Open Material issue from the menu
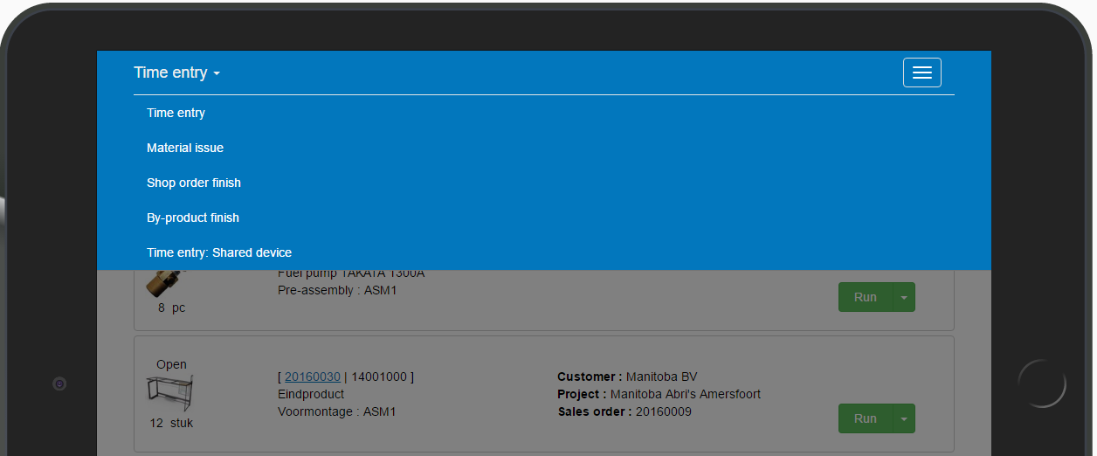Screen dimensions: 1097x456 click(185, 148)
